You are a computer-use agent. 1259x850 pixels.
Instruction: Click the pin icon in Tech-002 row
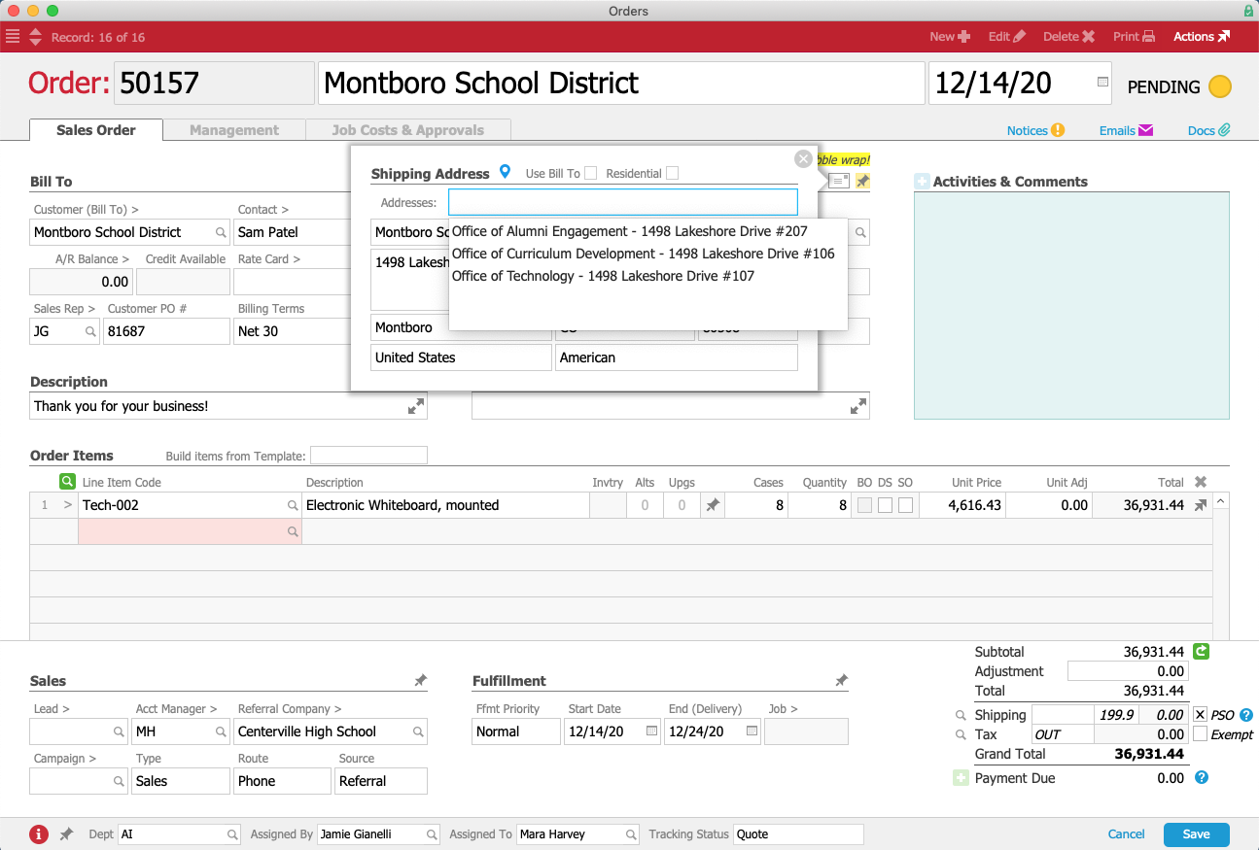tap(713, 505)
